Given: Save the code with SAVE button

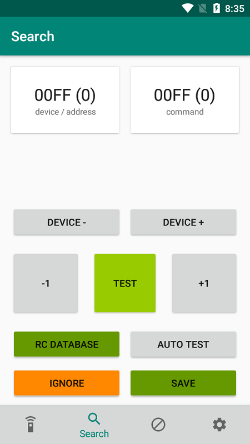Looking at the screenshot, I should 183,383.
